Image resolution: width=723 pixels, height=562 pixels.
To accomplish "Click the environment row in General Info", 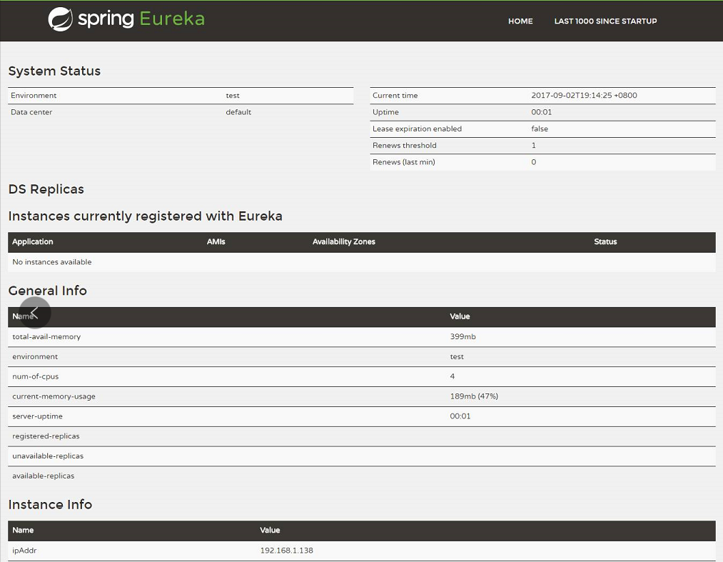I will pos(361,356).
